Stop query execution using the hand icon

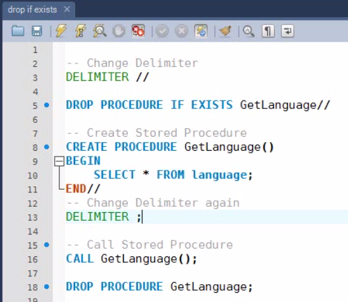click(x=119, y=30)
